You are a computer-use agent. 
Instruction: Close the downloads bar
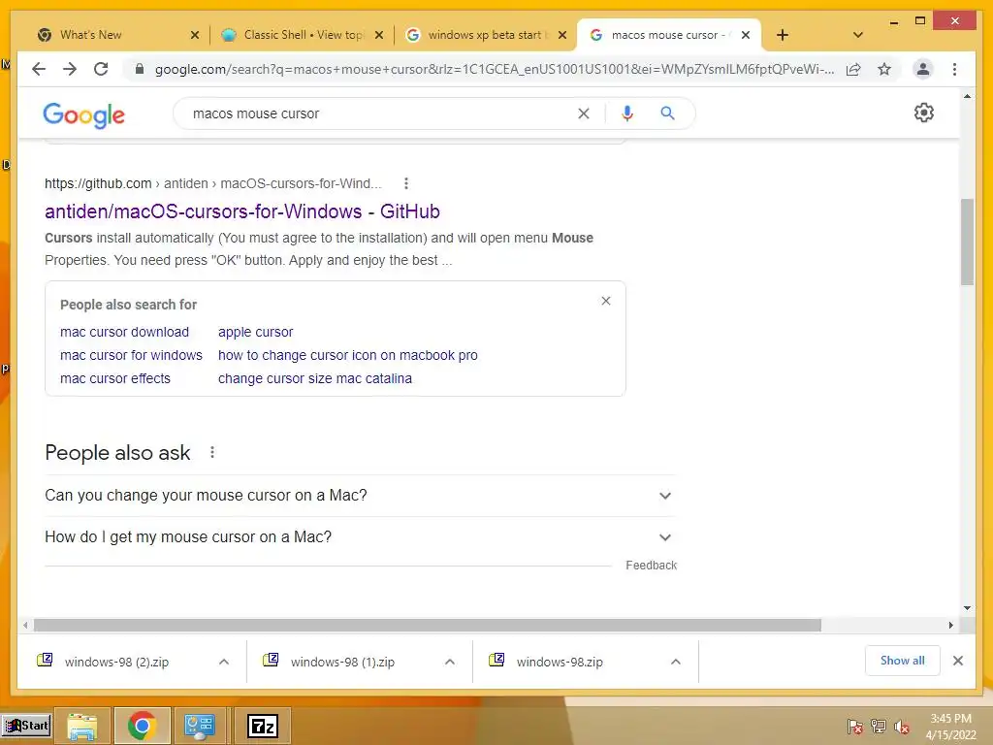tap(957, 661)
